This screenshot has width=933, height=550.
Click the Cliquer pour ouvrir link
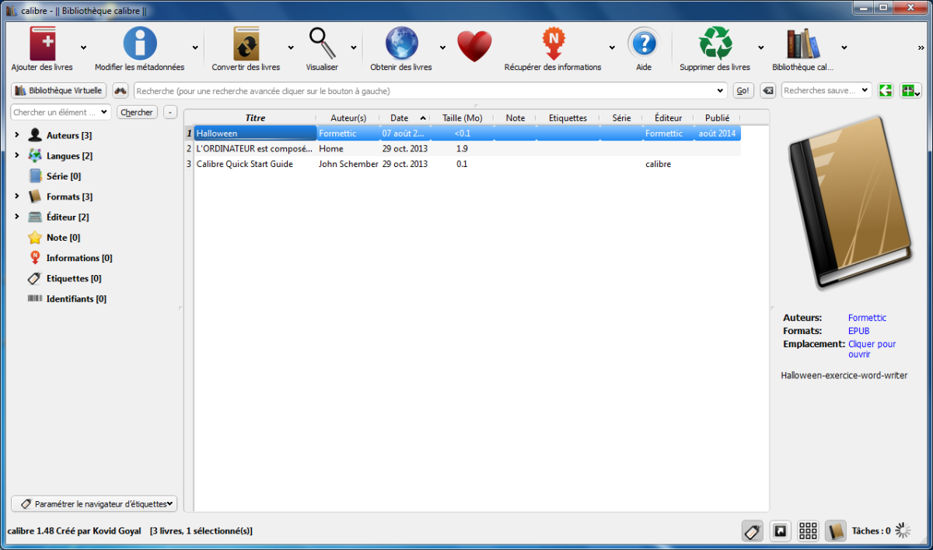(x=872, y=349)
